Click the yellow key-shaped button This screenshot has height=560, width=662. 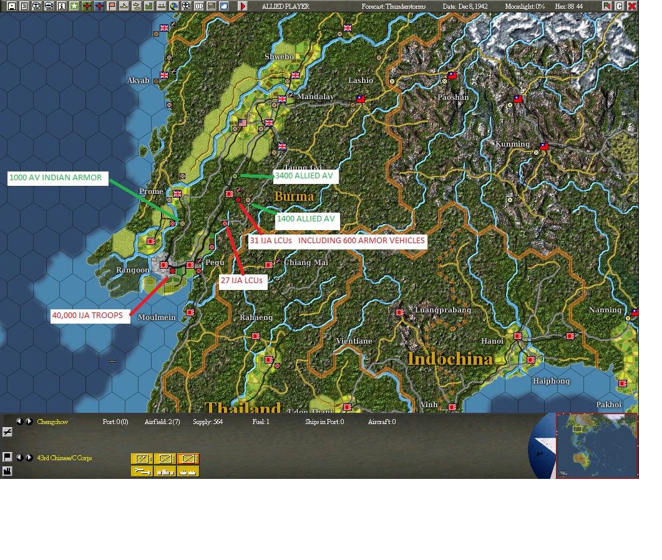[x=142, y=471]
